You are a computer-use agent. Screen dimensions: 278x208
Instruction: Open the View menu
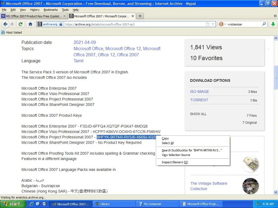[23, 10]
